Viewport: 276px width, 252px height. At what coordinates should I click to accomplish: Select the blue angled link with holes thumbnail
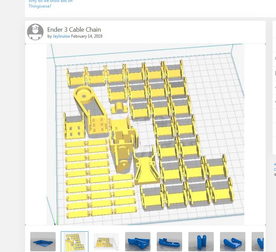(x=233, y=242)
